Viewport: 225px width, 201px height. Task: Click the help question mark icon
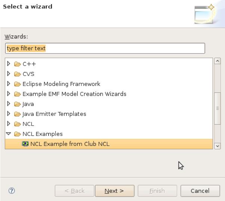point(12,191)
